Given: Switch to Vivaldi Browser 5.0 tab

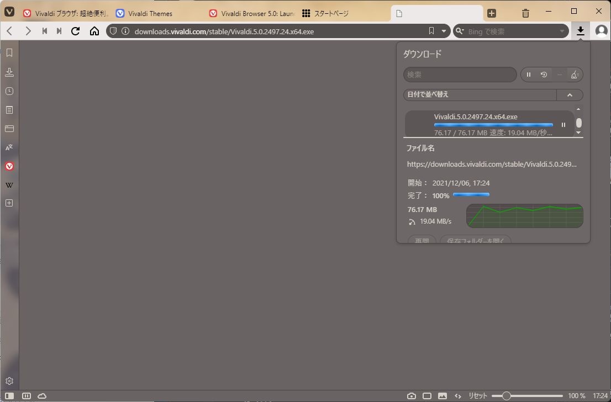Looking at the screenshot, I should click(251, 13).
